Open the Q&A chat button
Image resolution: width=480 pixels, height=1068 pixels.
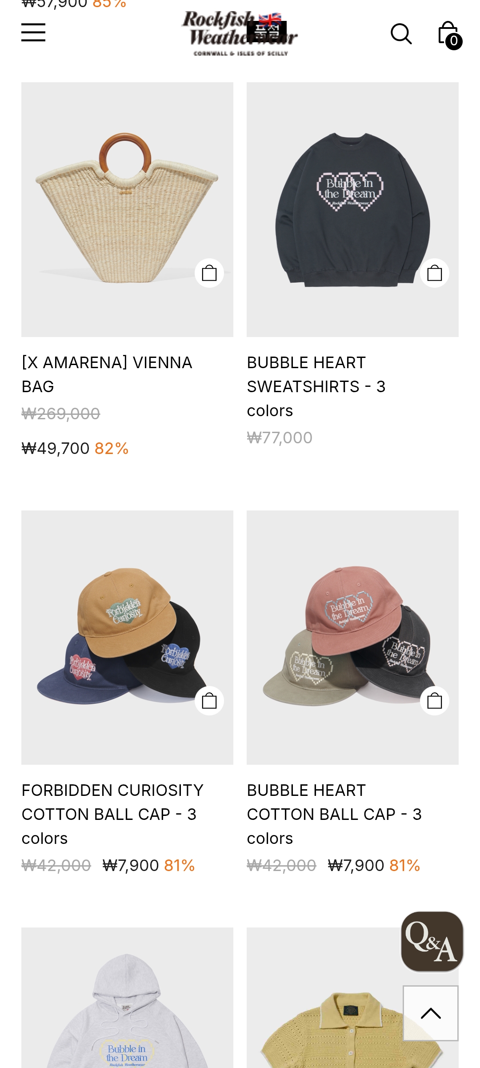pyautogui.click(x=432, y=941)
